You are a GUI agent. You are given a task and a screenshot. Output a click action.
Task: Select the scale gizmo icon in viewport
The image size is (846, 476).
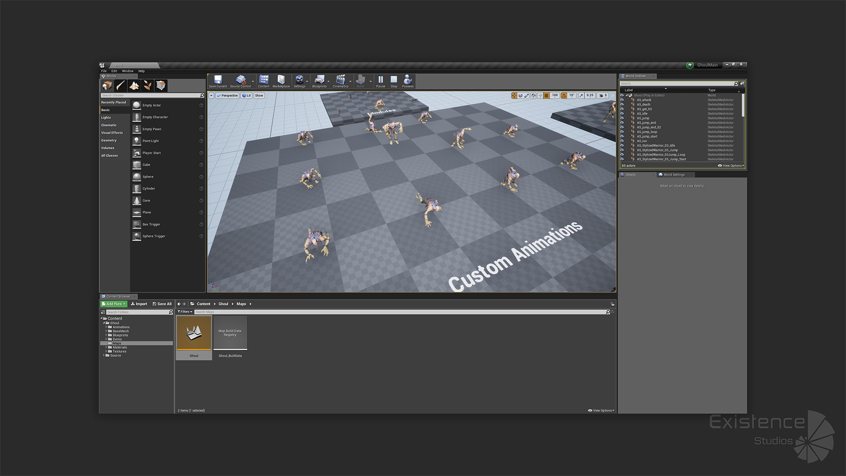point(527,96)
